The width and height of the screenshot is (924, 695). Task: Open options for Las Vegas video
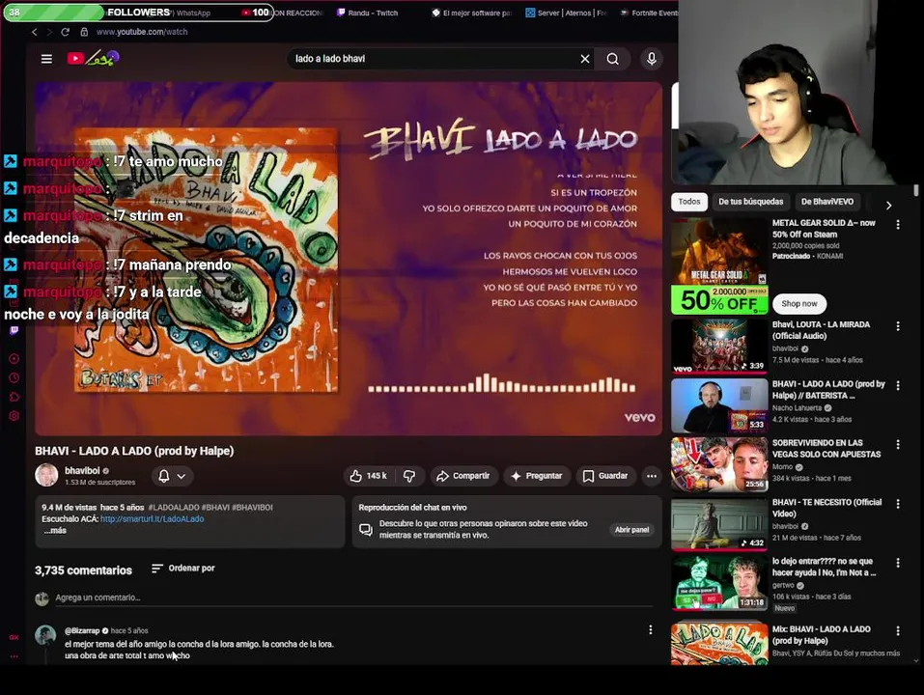tap(898, 445)
